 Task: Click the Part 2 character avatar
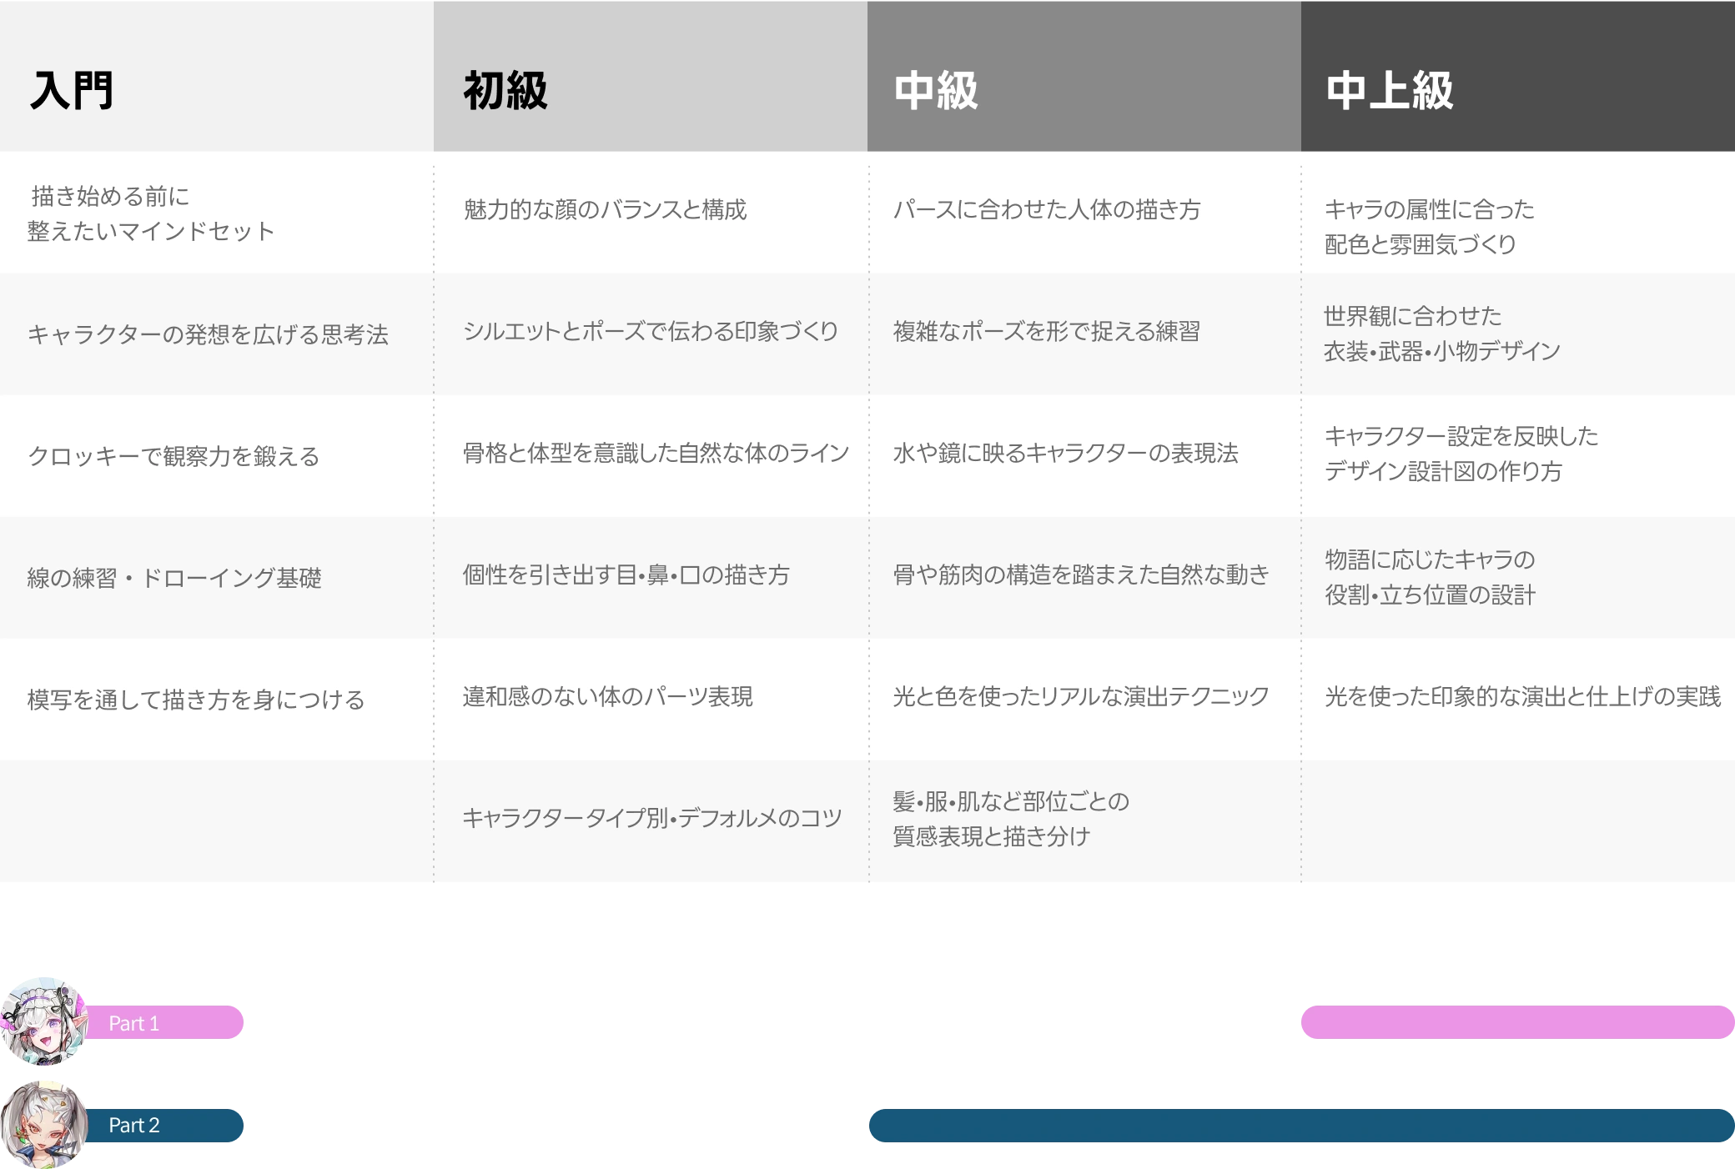[44, 1125]
